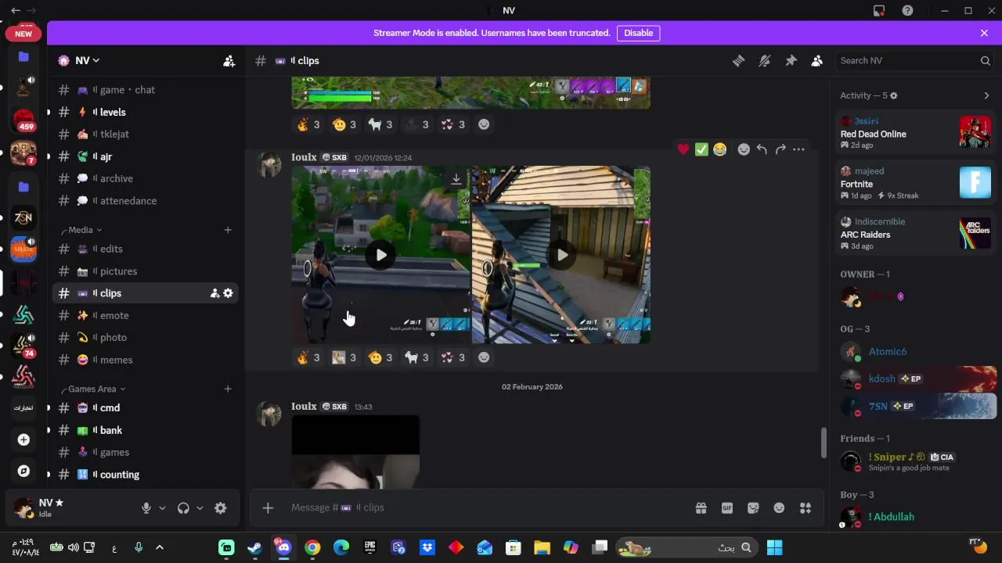Open the archive channel
Viewport: 1002px width, 563px height.
(145, 178)
